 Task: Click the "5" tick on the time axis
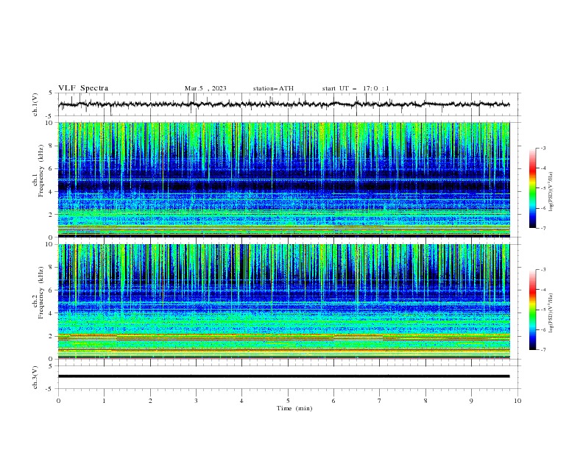[x=288, y=401]
